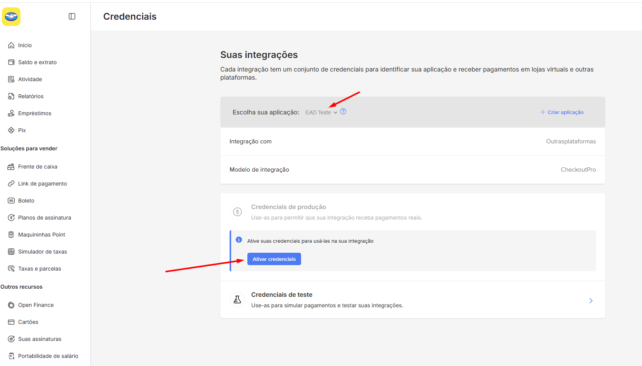Go to Planos de assinatura
Viewport: 642px width, 366px height.
tap(44, 218)
